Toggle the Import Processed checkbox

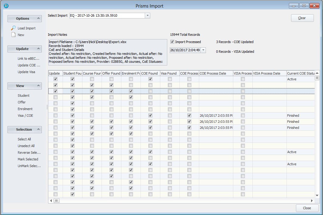coord(172,42)
